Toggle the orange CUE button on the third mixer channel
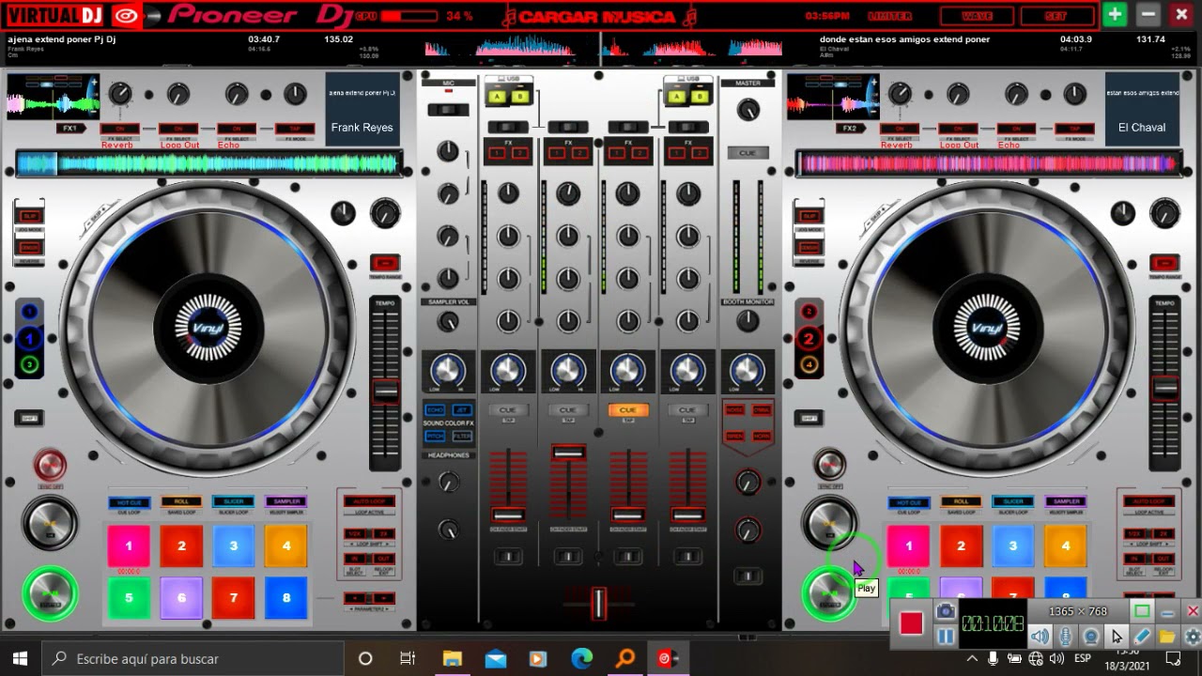The image size is (1202, 676). 627,410
